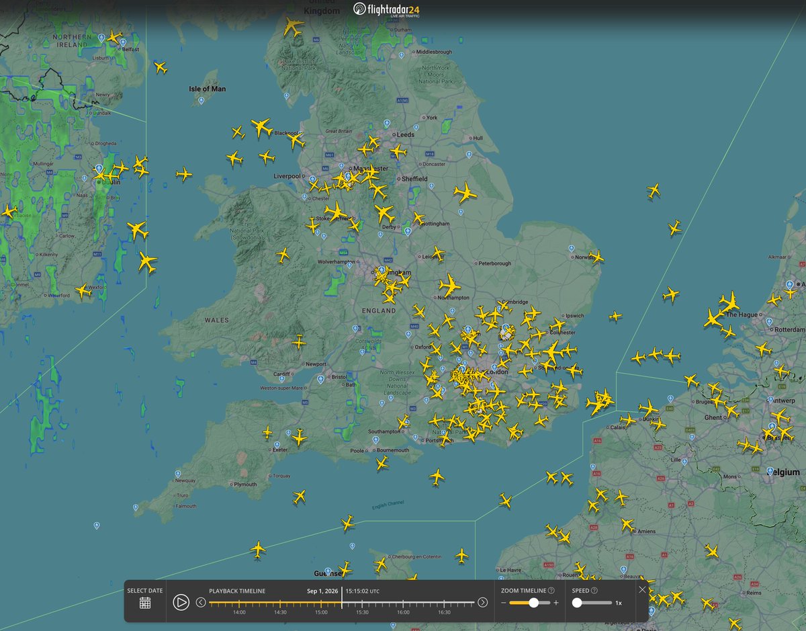
Task: Click the 1x speed value
Action: [619, 603]
